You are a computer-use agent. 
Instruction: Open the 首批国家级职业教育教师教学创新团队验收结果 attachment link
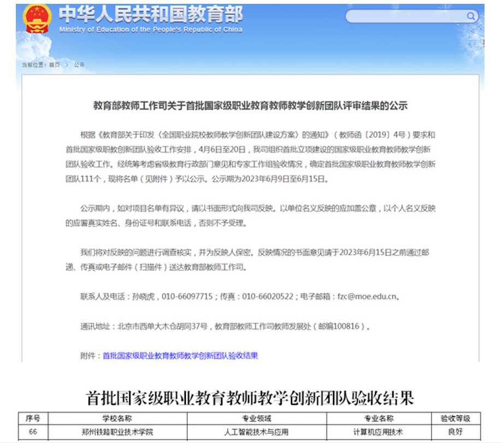(x=180, y=356)
